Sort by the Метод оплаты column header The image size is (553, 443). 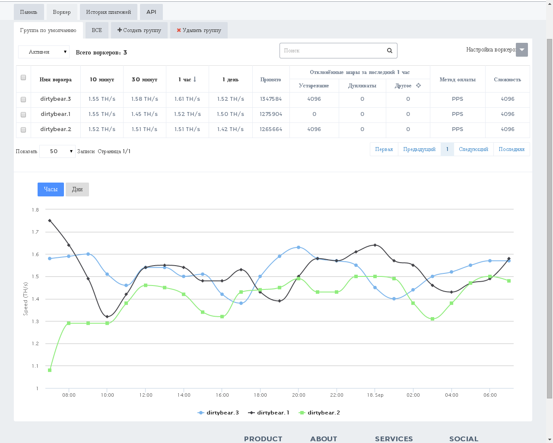click(x=458, y=80)
